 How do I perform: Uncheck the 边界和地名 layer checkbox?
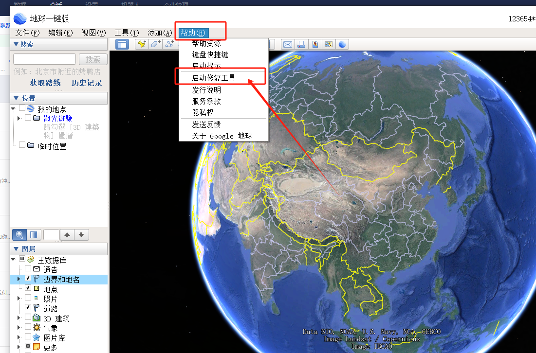28,279
